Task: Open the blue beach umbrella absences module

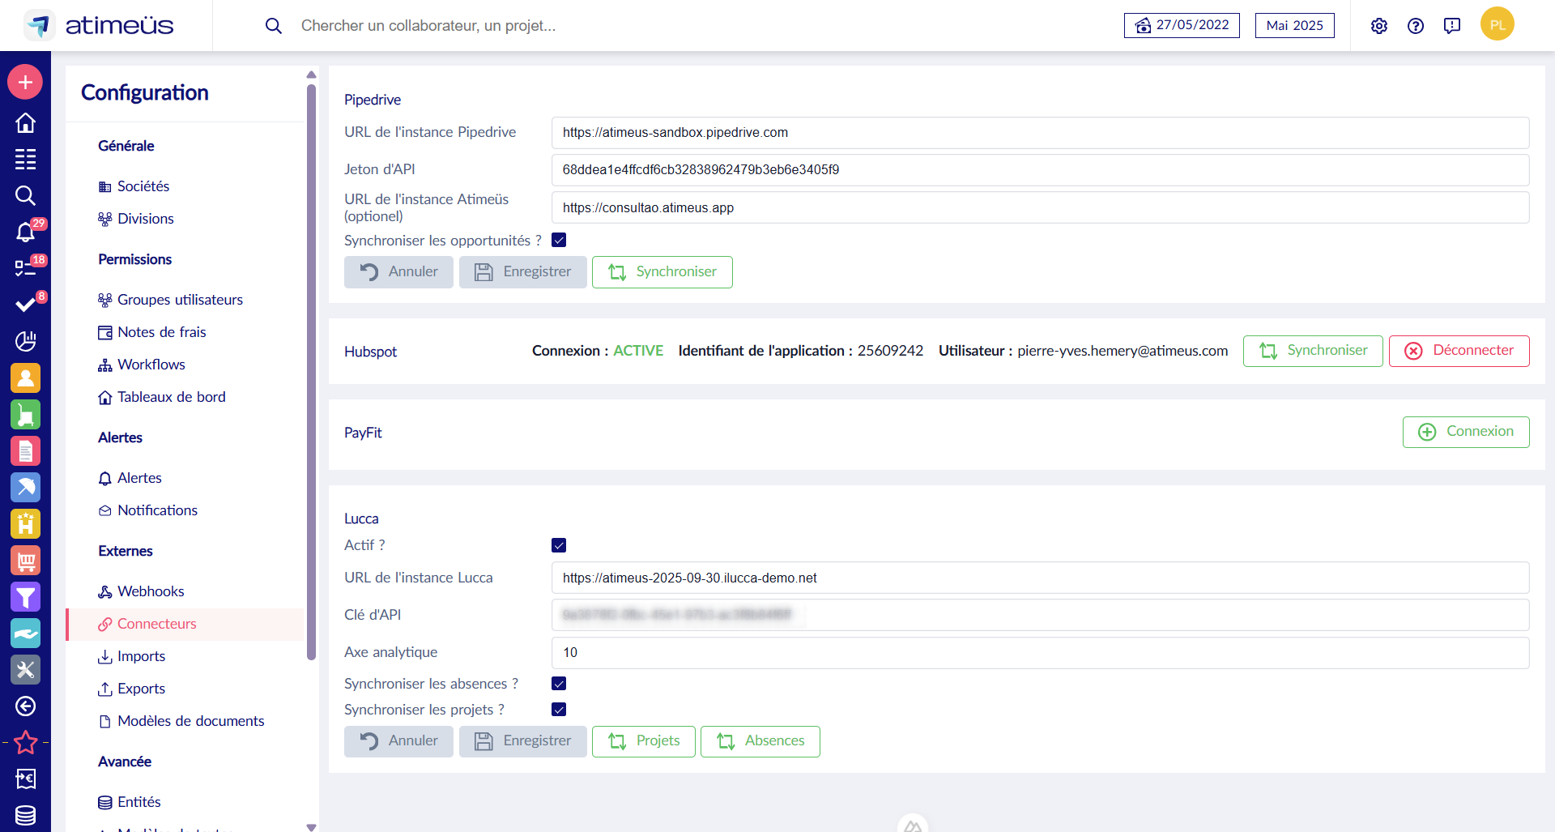Action: (25, 487)
